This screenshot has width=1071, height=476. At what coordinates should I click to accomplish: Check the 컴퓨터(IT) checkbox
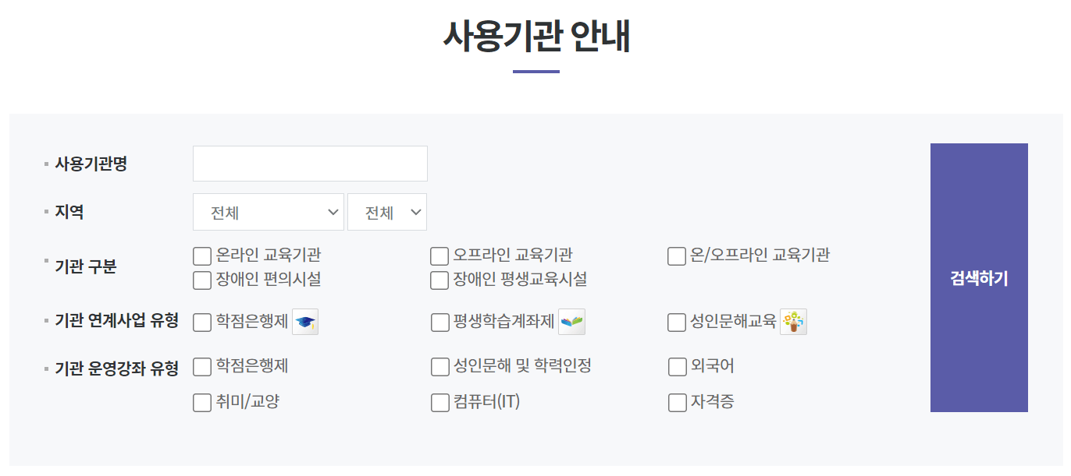(x=439, y=402)
